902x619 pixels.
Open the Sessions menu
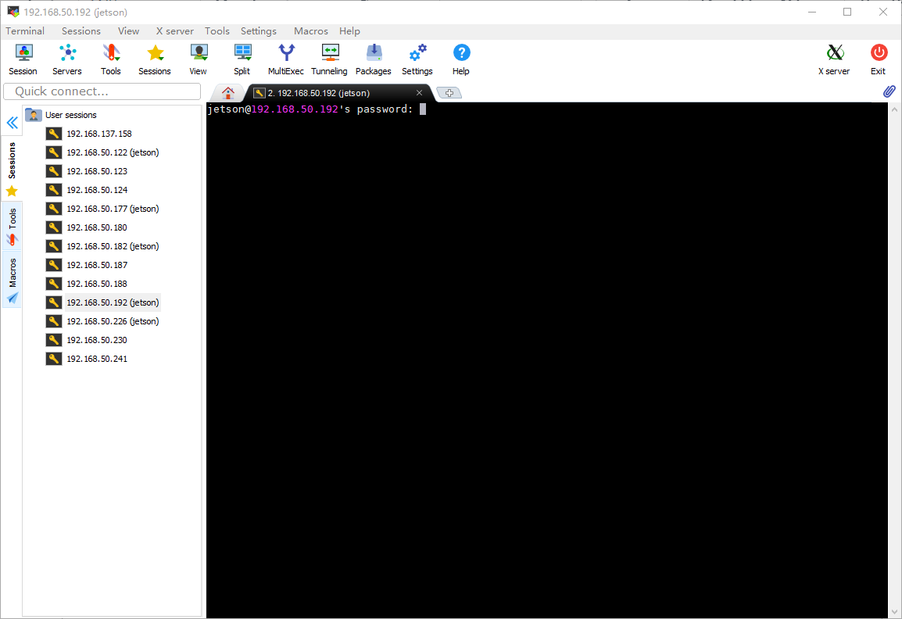(81, 31)
